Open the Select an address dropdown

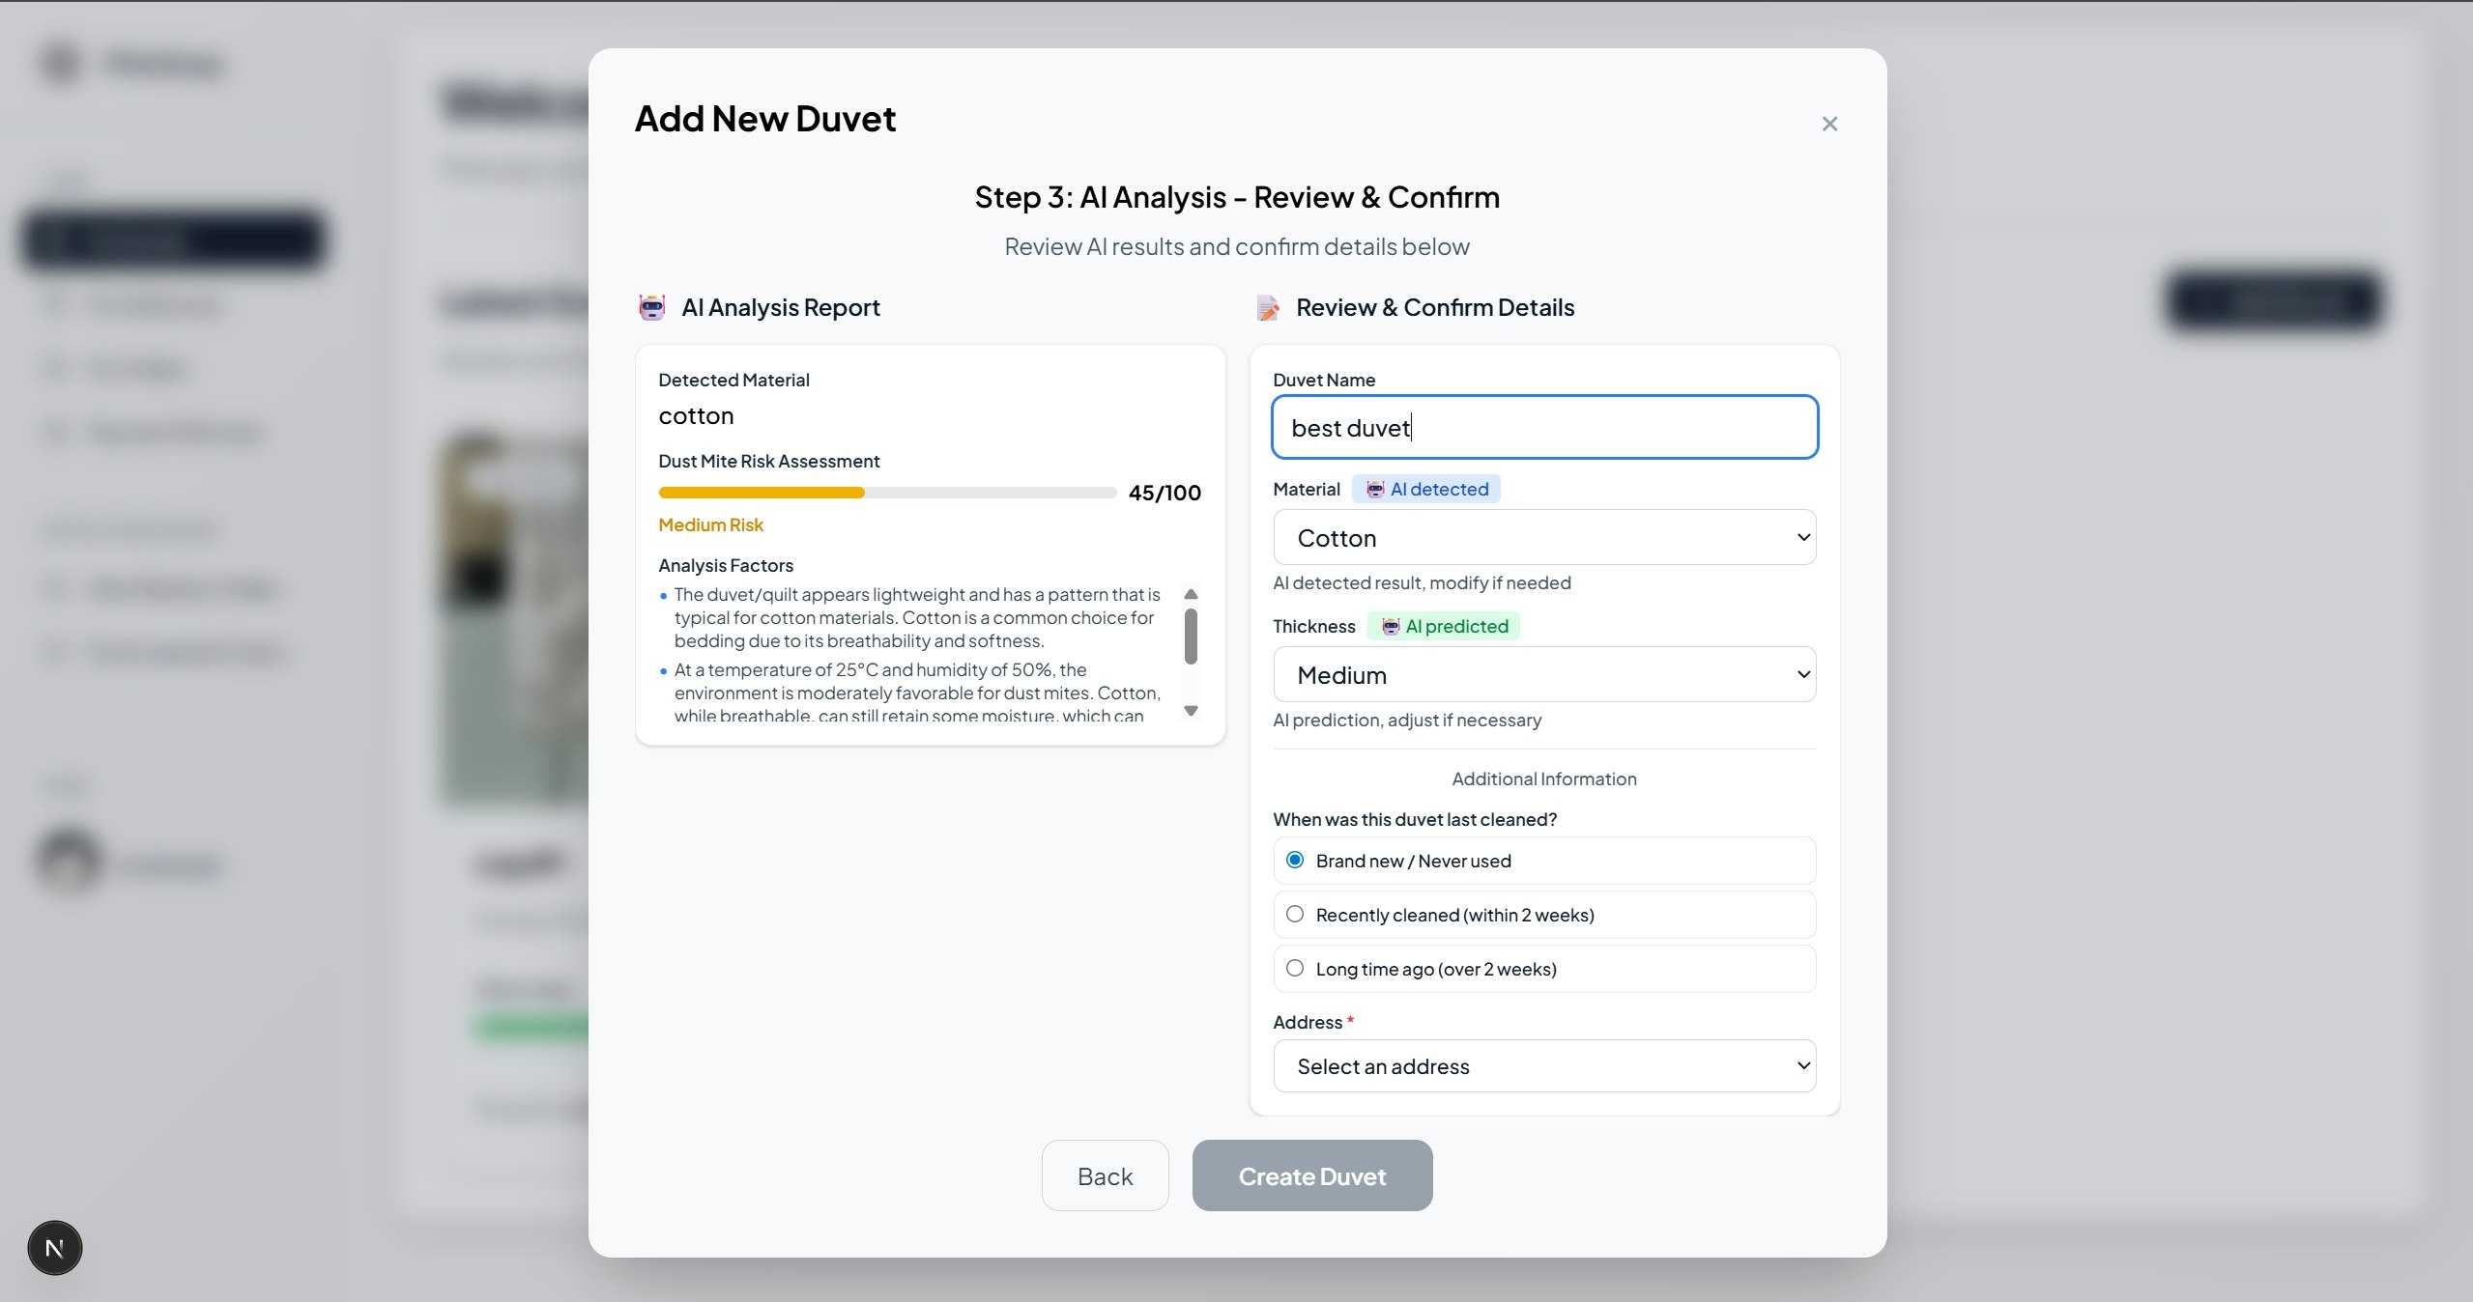tap(1543, 1066)
